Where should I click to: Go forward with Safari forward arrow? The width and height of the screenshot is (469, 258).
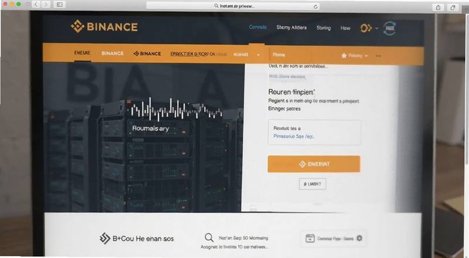point(46,5)
